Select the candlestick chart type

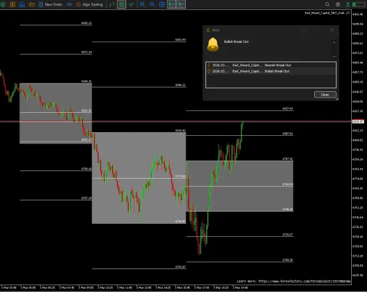122,4
